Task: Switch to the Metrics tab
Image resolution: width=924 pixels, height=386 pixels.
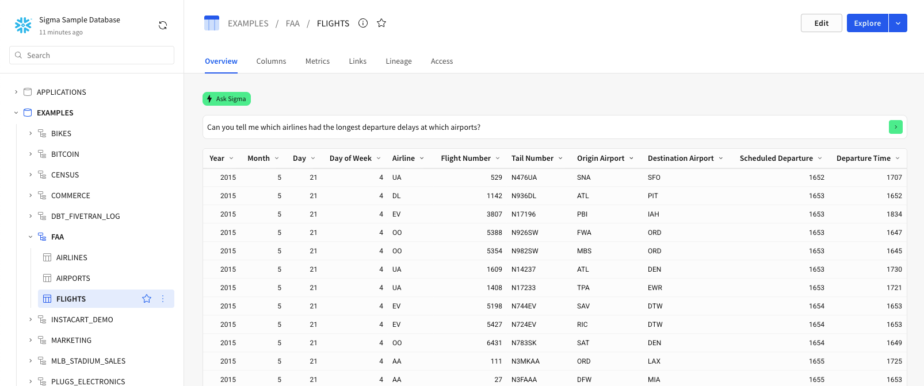Action: (318, 61)
